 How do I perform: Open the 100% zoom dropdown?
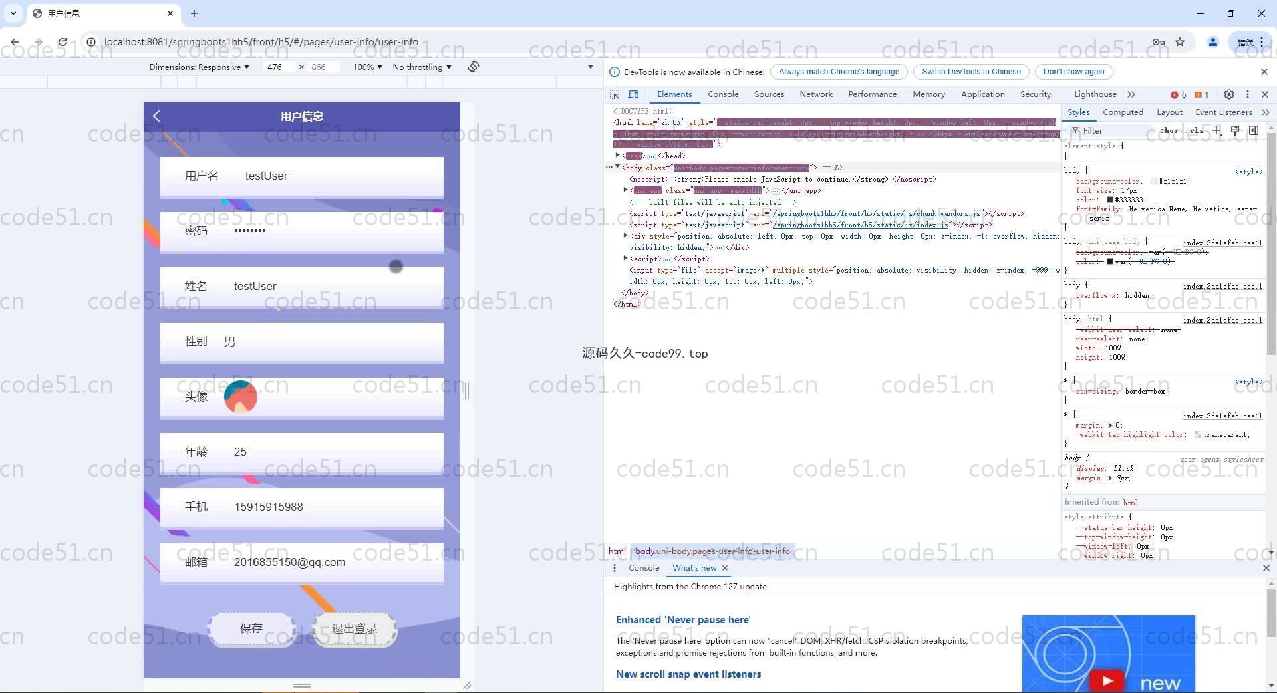[x=367, y=67]
